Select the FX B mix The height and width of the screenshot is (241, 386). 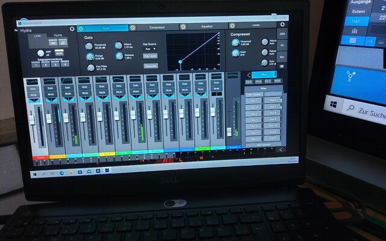click(259, 81)
